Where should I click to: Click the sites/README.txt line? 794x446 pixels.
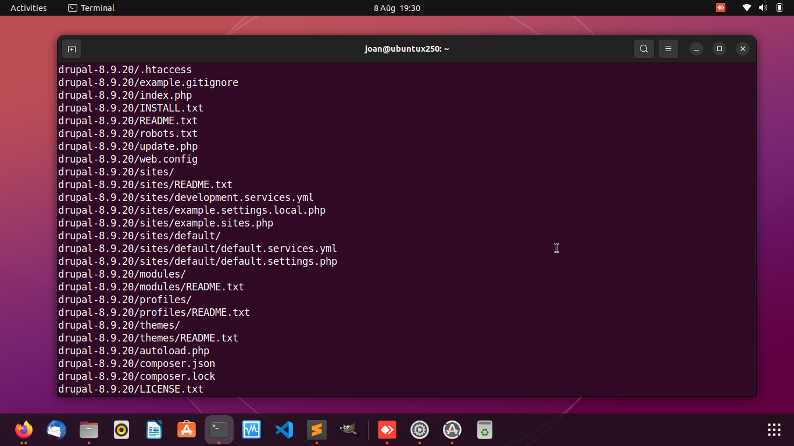pyautogui.click(x=145, y=185)
